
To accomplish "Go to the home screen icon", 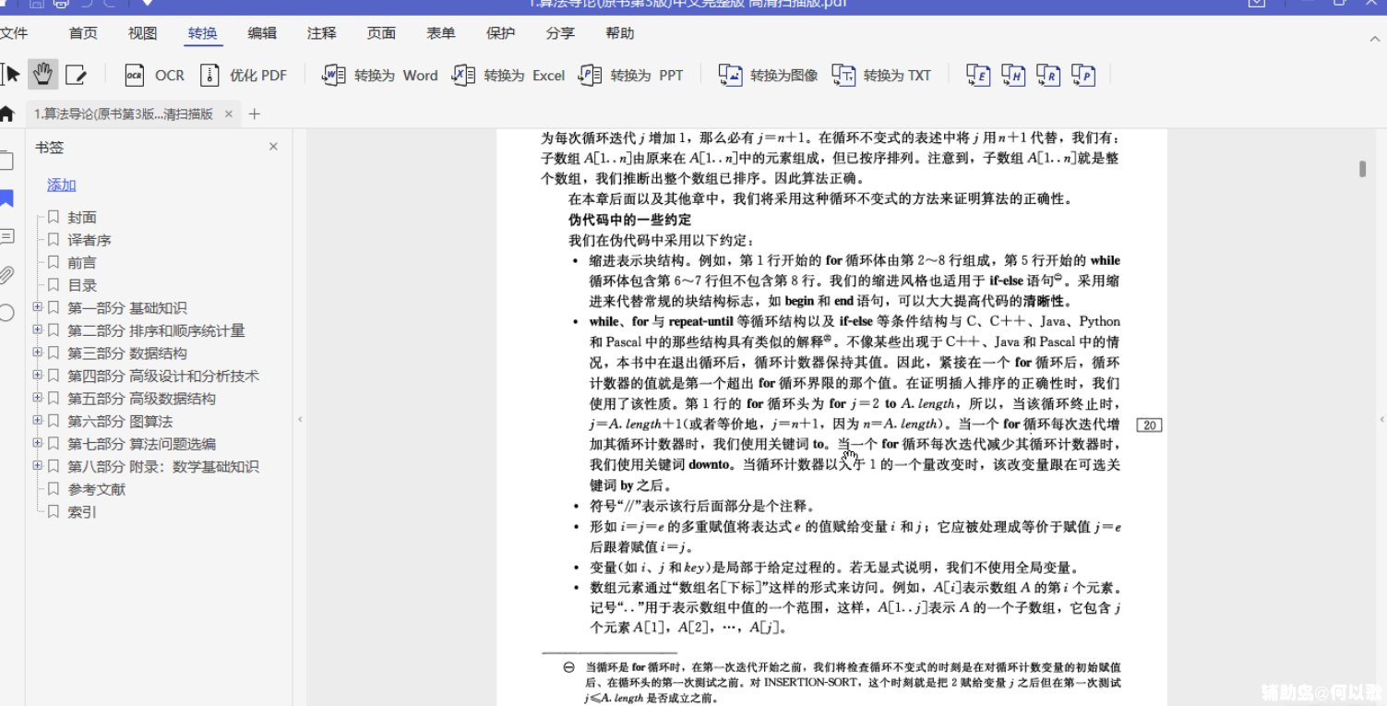I will point(7,114).
